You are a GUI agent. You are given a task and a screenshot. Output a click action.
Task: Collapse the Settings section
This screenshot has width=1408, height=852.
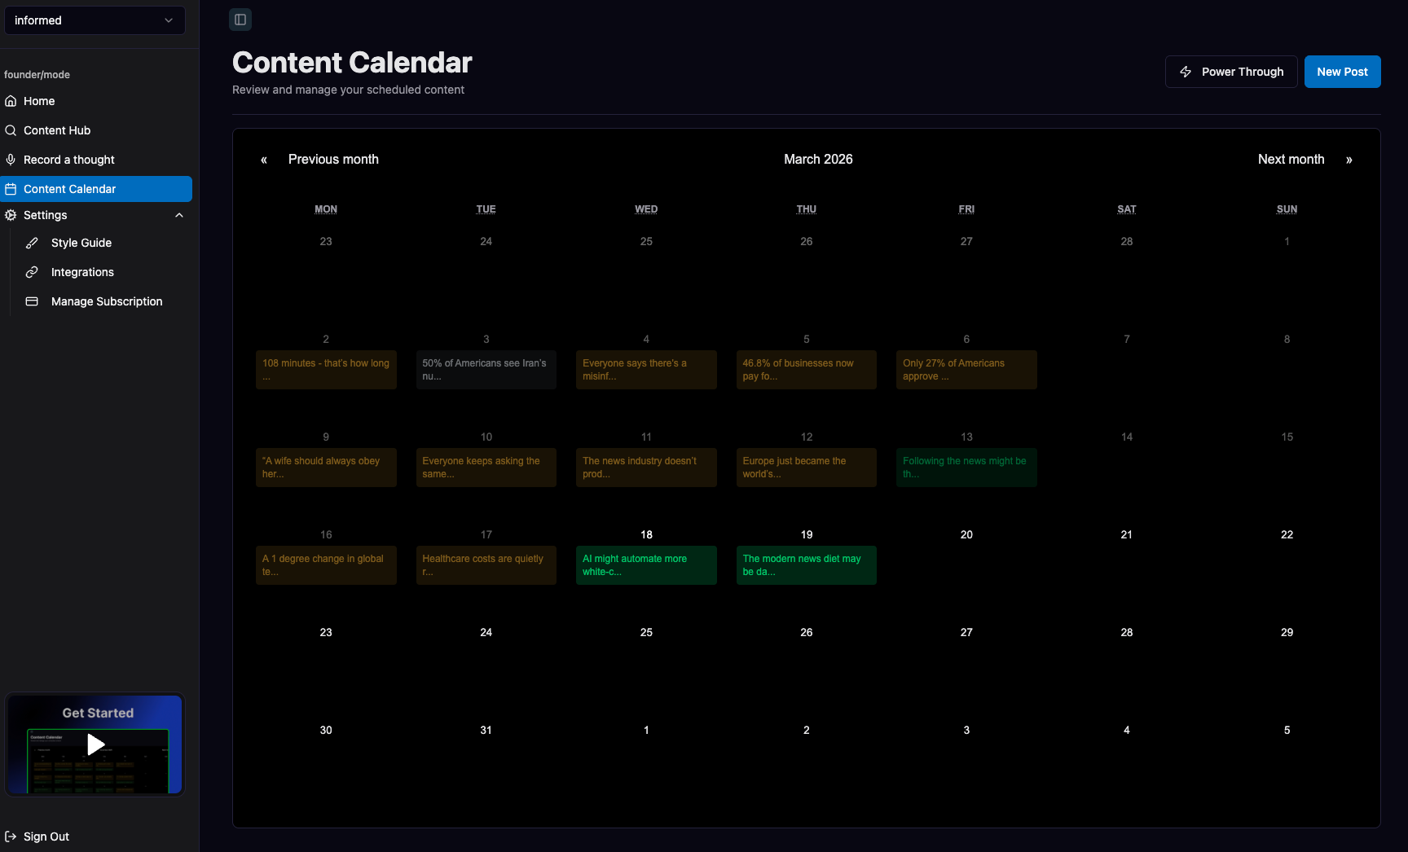point(178,215)
